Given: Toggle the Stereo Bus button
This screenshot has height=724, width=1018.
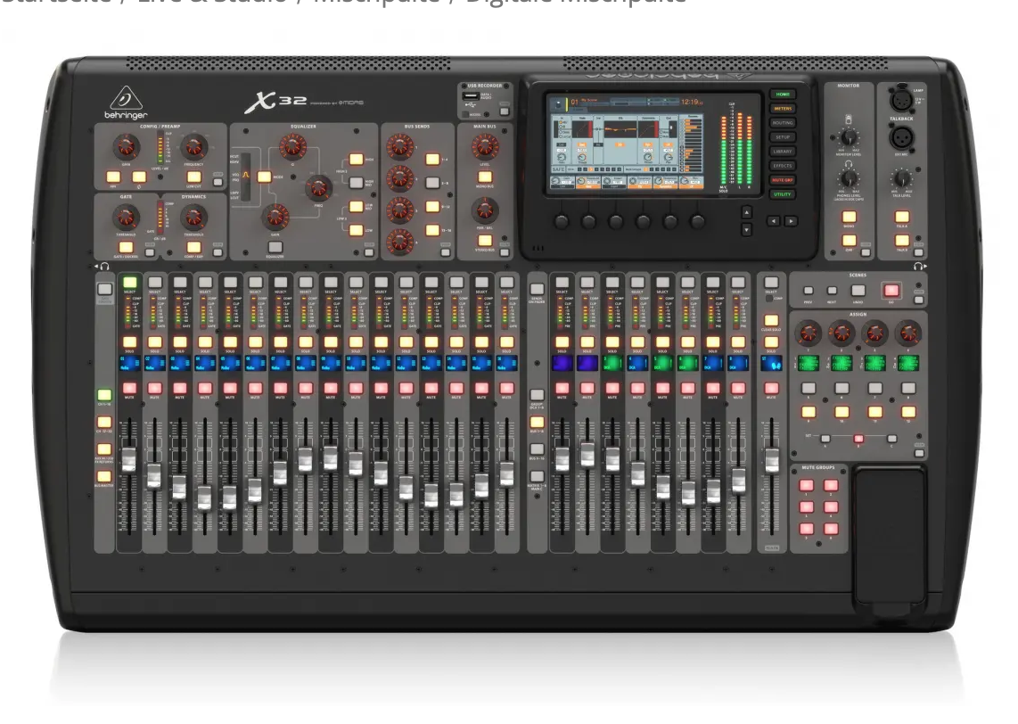Looking at the screenshot, I should (x=485, y=240).
